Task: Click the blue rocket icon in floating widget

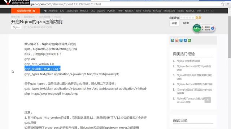Action: click(213, 28)
